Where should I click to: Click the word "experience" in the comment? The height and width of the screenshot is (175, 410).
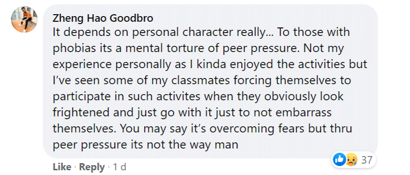coord(80,65)
